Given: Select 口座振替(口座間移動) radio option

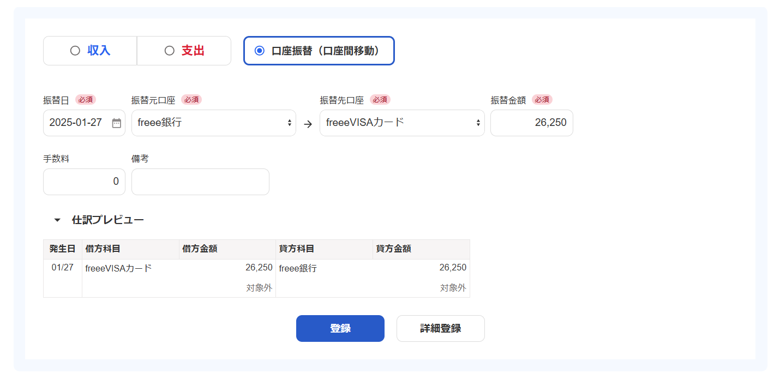Looking at the screenshot, I should pyautogui.click(x=319, y=51).
